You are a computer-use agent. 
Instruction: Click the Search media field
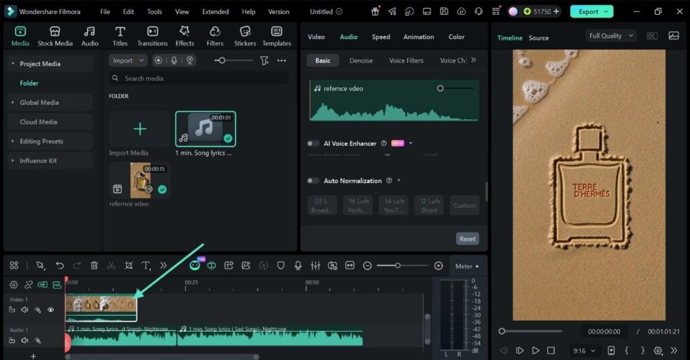[x=199, y=78]
